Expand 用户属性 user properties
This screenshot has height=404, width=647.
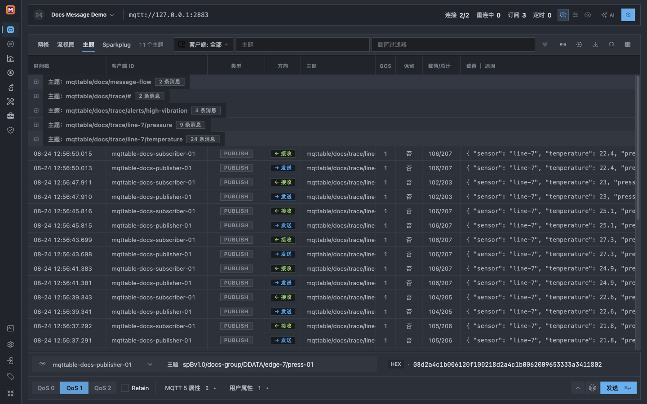(249, 388)
